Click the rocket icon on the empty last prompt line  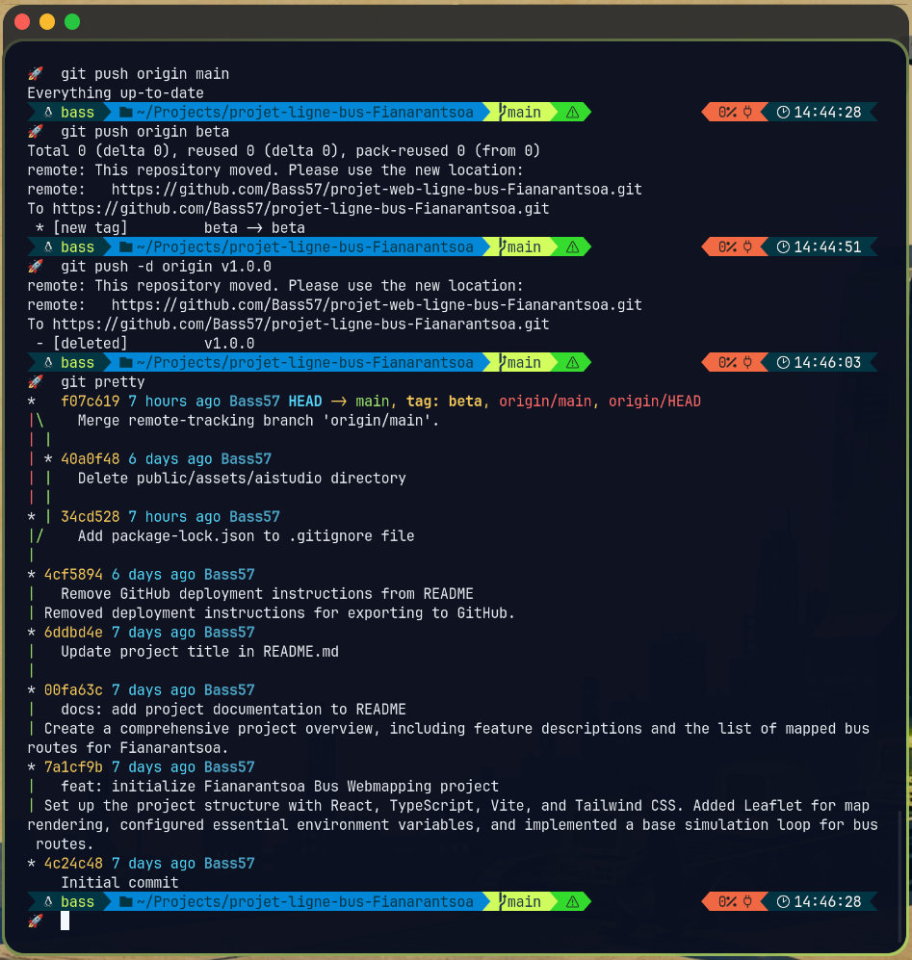pos(36,921)
